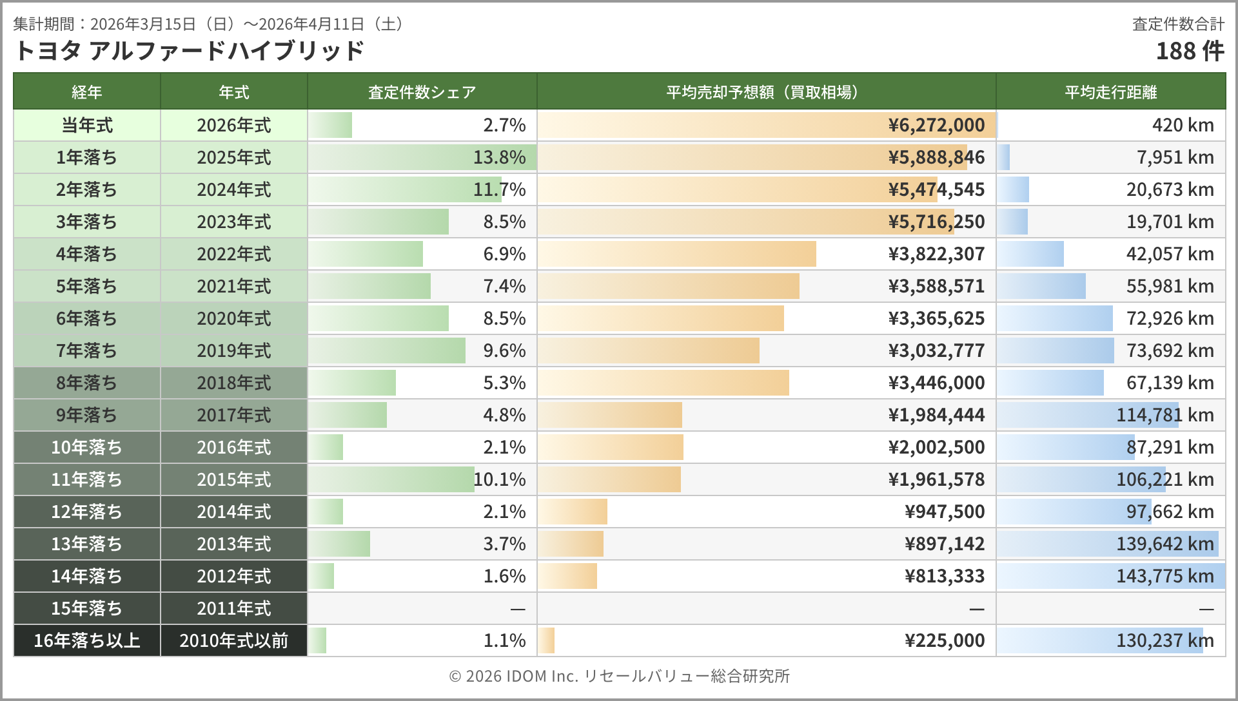This screenshot has width=1238, height=701.
Task: Click the ¥3,822,307 average price cell
Action: (x=936, y=254)
